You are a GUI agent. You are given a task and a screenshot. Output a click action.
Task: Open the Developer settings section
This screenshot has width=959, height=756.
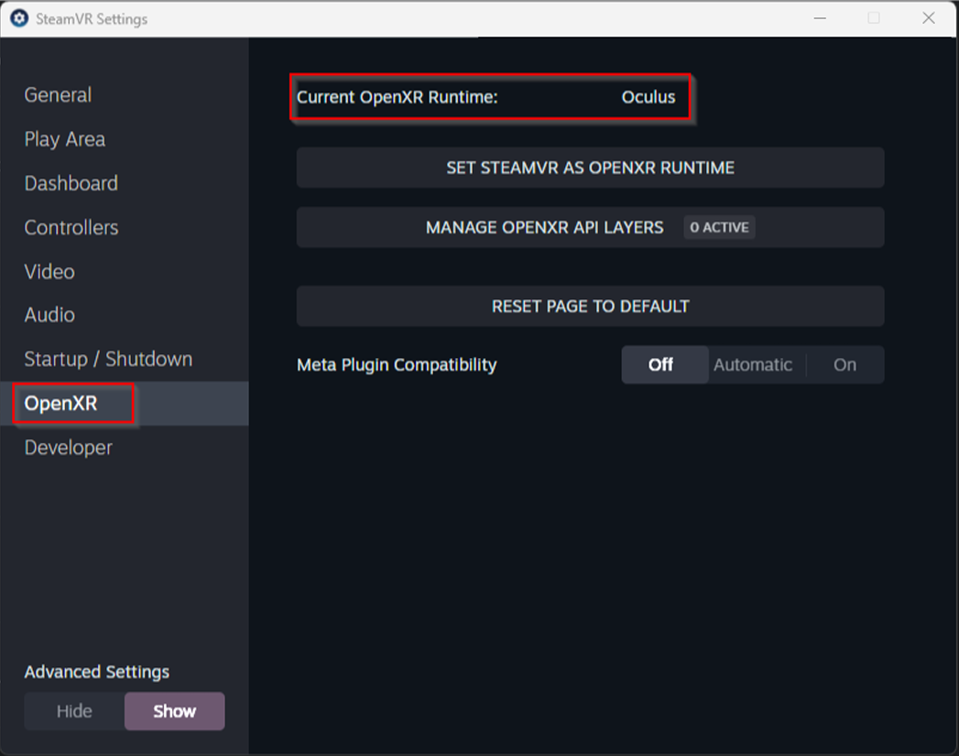pyautogui.click(x=68, y=448)
